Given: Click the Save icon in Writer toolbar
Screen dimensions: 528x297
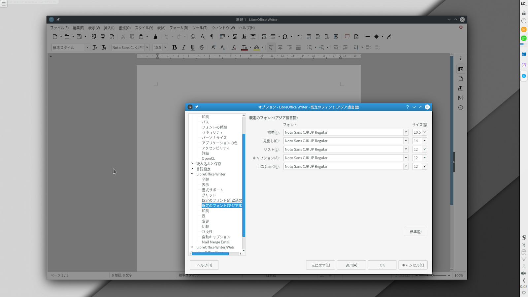Looking at the screenshot, I should pos(79,37).
